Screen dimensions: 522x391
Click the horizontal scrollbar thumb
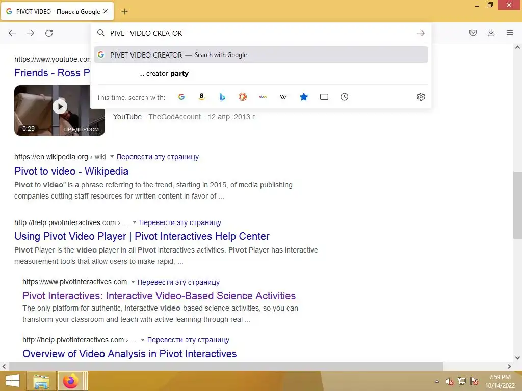click(x=226, y=366)
